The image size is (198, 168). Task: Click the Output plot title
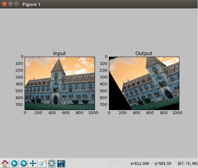[x=144, y=54]
